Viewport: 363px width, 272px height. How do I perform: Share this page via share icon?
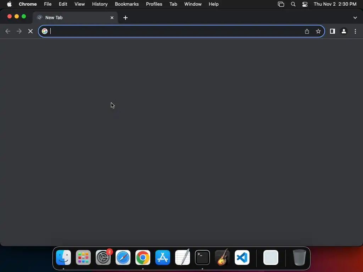307,31
